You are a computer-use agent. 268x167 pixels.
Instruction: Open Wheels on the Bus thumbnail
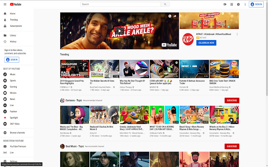tap(224, 115)
